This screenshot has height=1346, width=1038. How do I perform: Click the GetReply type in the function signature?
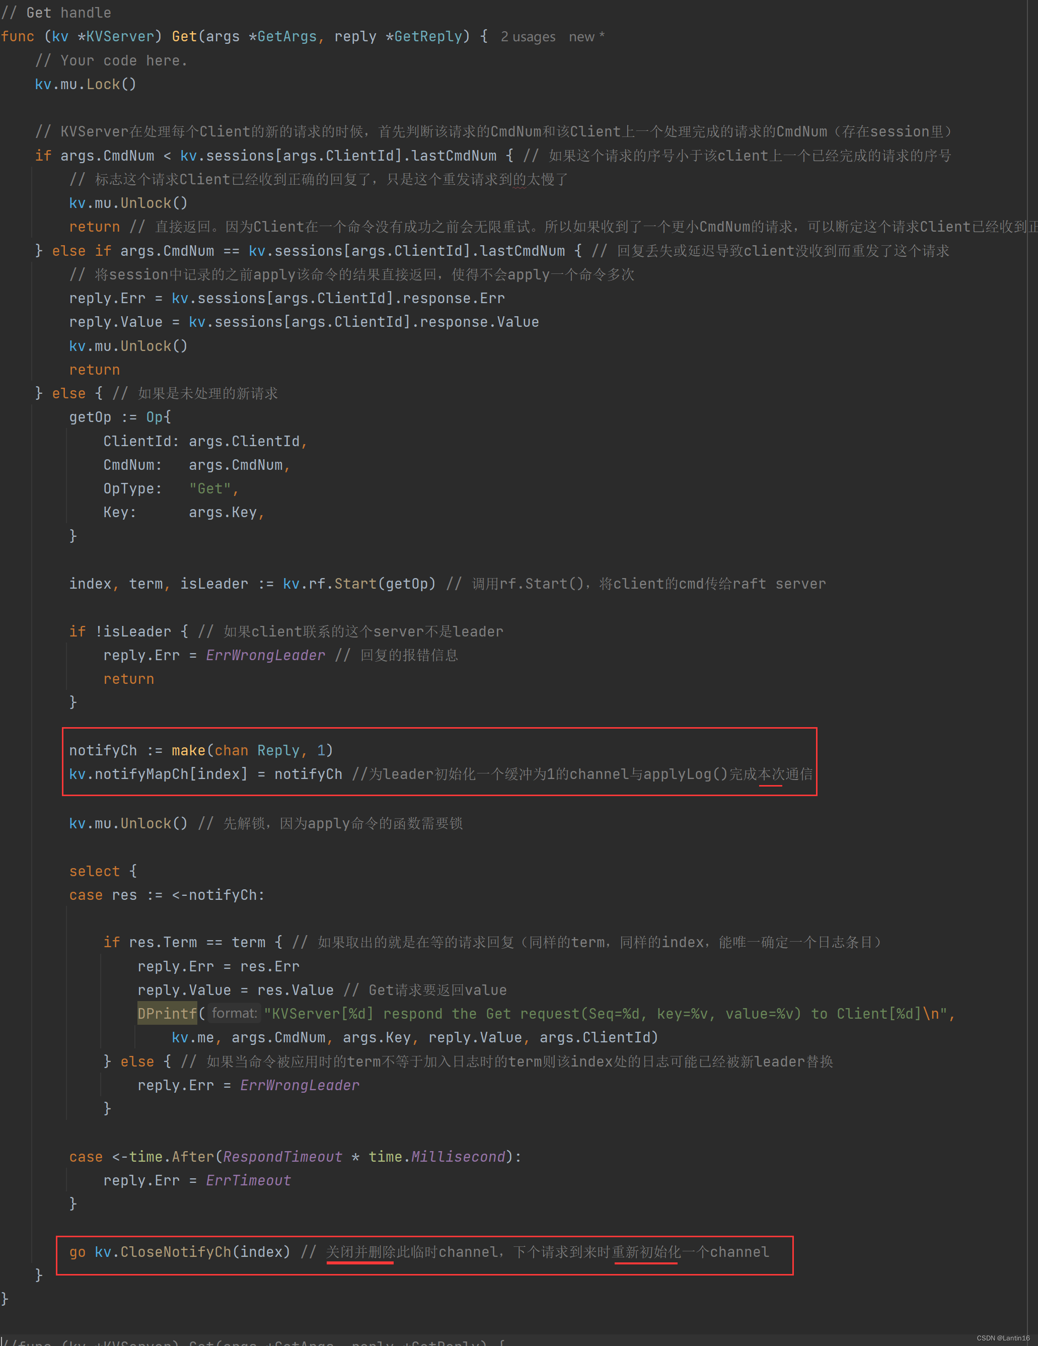[x=427, y=37]
